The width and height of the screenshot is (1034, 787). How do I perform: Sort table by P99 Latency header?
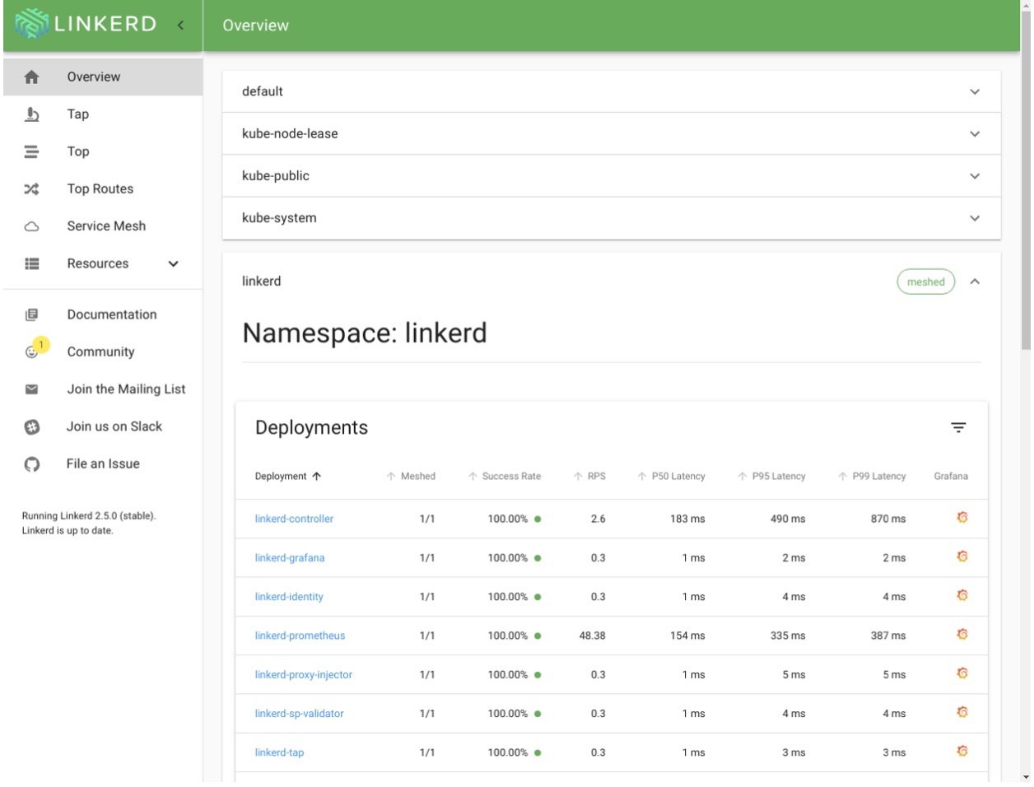[x=873, y=476]
